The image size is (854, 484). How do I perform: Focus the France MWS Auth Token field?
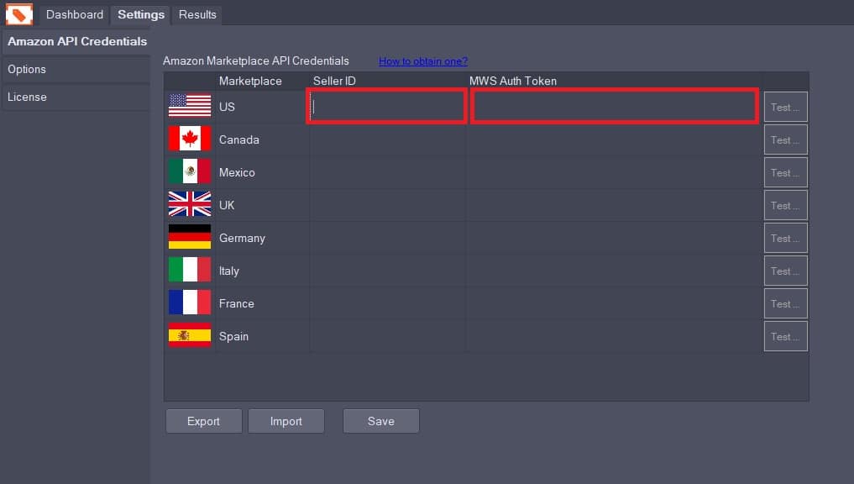point(615,303)
